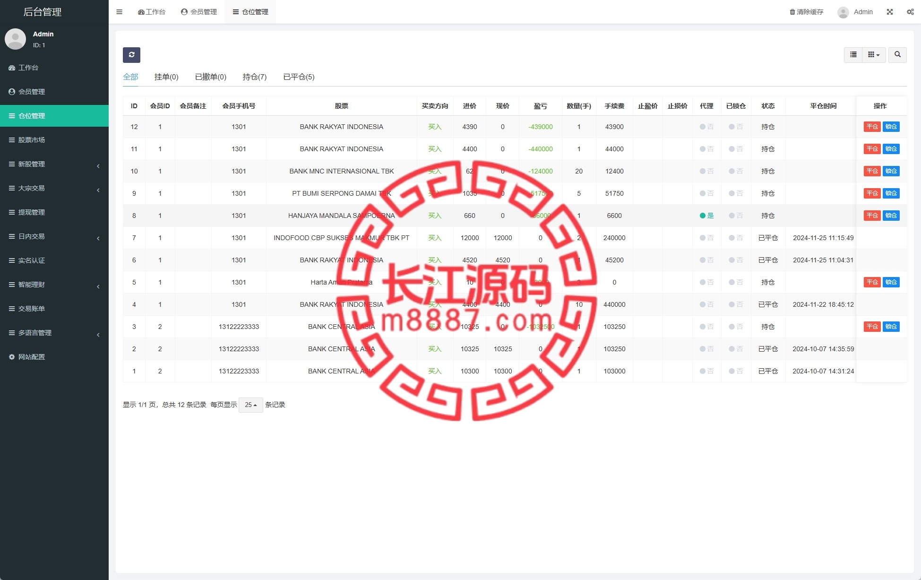
Task: Open the column grid dropdown
Action: [x=874, y=55]
